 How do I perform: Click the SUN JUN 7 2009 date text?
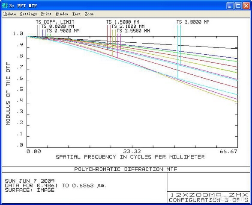[30, 181]
